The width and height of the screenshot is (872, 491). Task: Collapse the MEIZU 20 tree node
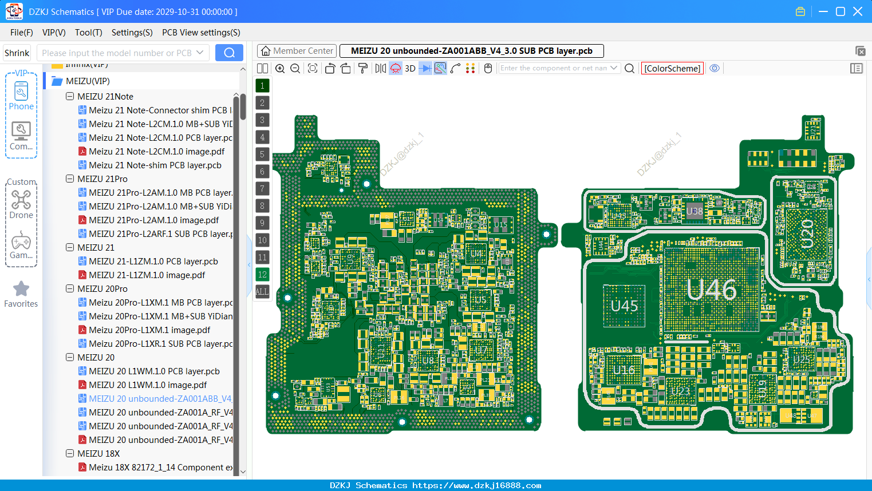70,358
